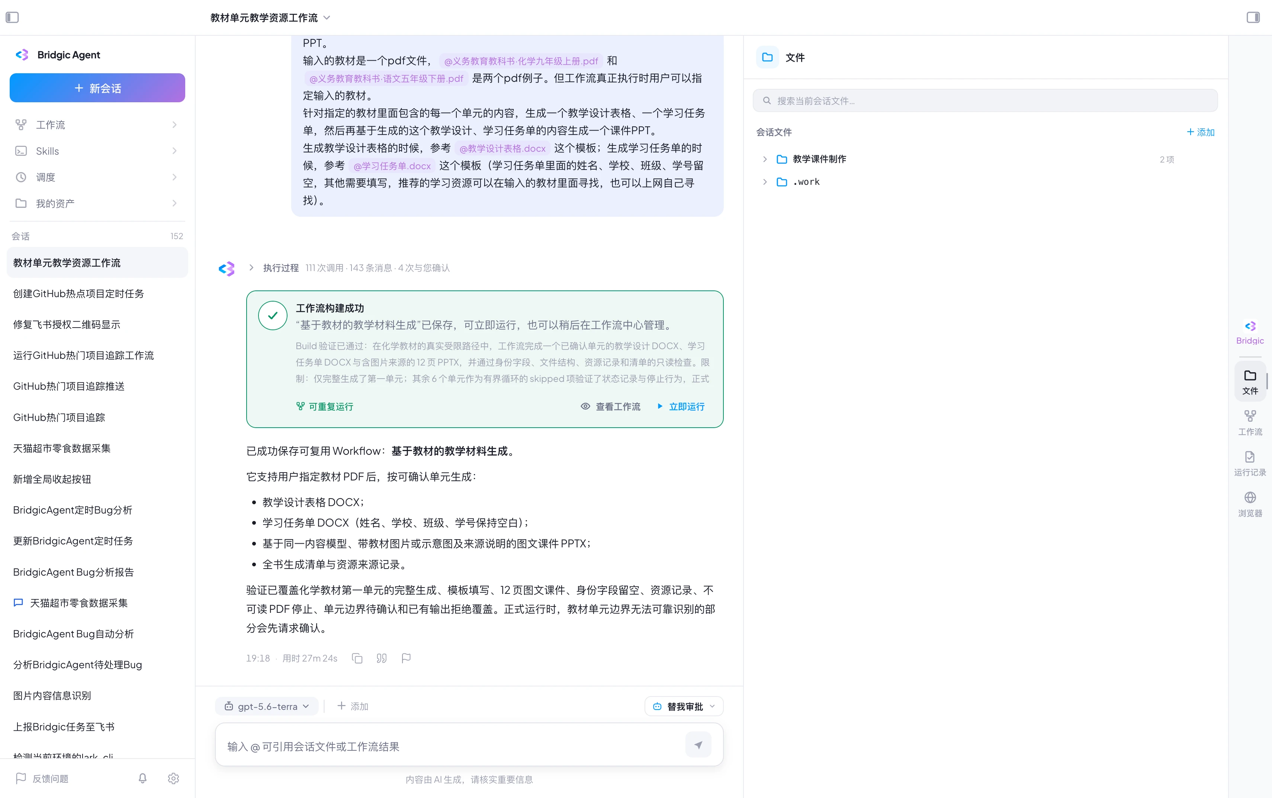Expand the 调度 sidebar section
Screen dimensions: 1272x798
click(x=97, y=177)
